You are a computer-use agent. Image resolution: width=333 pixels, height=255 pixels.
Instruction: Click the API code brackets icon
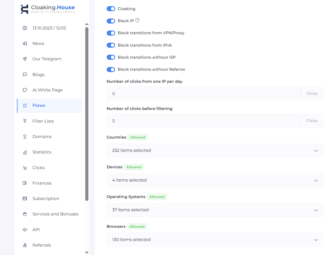(25, 230)
